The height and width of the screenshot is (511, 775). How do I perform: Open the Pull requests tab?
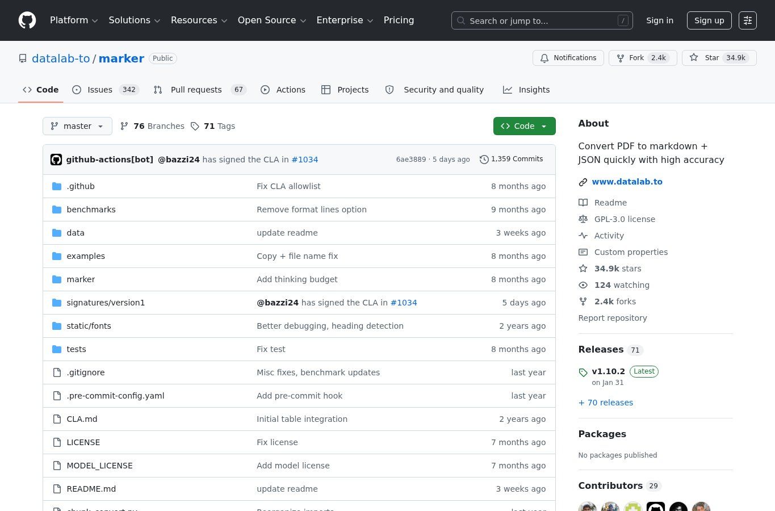200,90
